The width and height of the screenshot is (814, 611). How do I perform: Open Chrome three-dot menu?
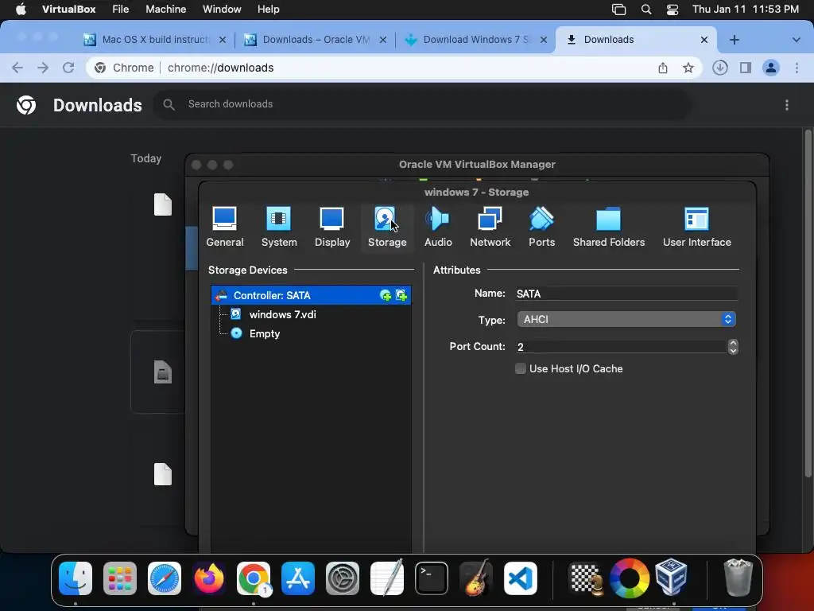tap(797, 68)
